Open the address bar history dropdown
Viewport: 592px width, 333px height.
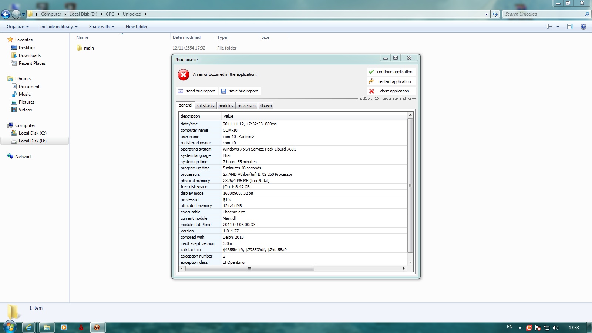[x=487, y=14]
